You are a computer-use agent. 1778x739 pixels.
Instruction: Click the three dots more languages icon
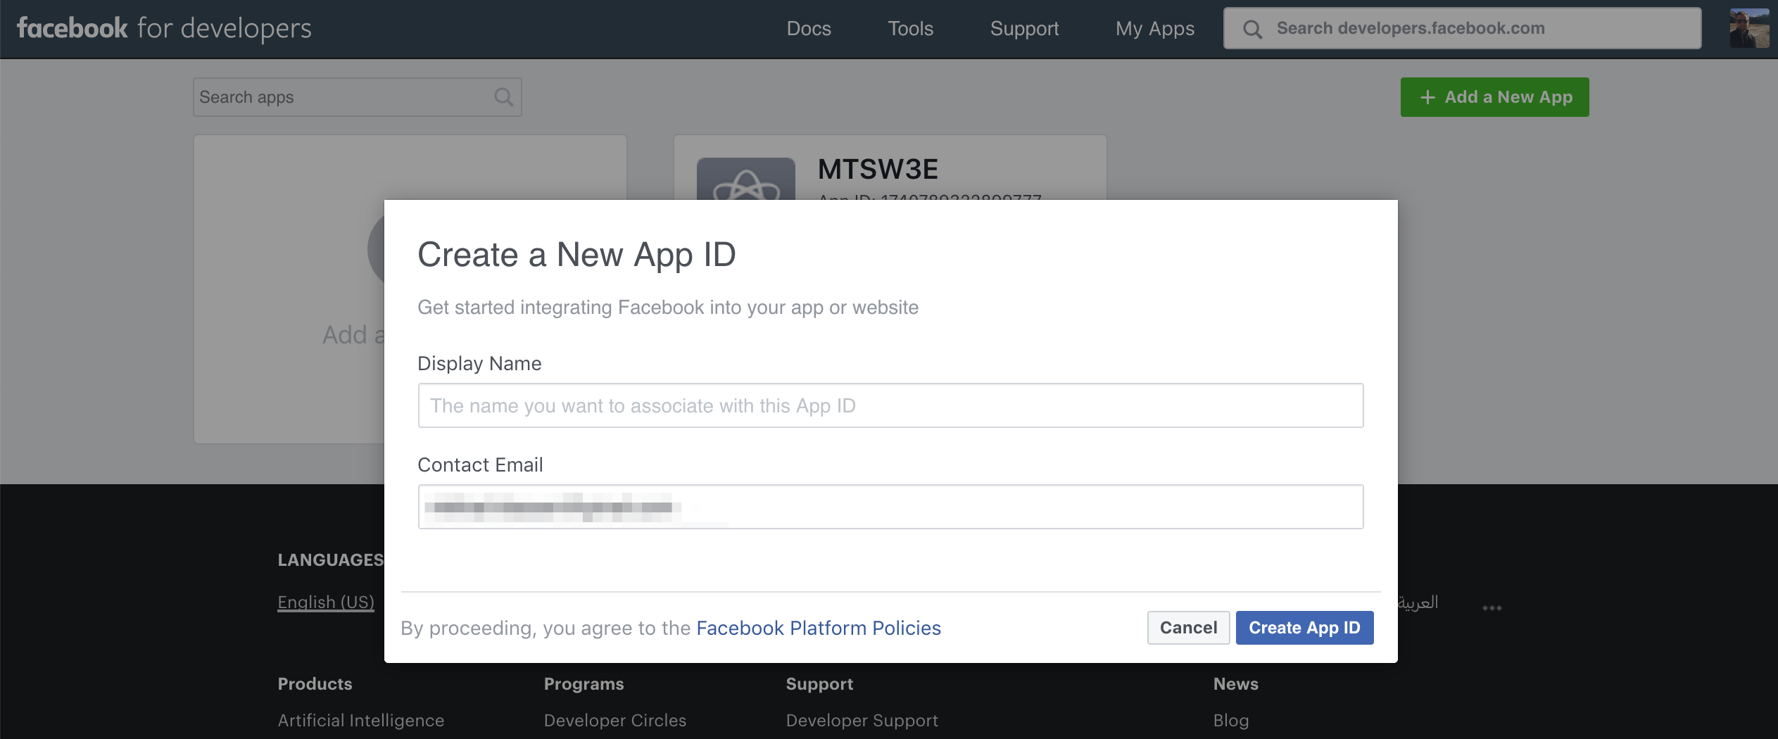1492,607
